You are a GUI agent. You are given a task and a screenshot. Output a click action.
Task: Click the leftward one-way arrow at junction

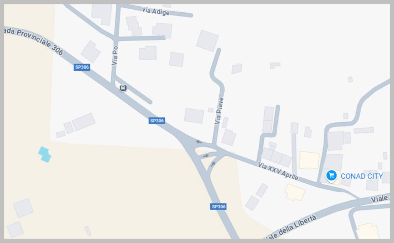[x=199, y=142]
